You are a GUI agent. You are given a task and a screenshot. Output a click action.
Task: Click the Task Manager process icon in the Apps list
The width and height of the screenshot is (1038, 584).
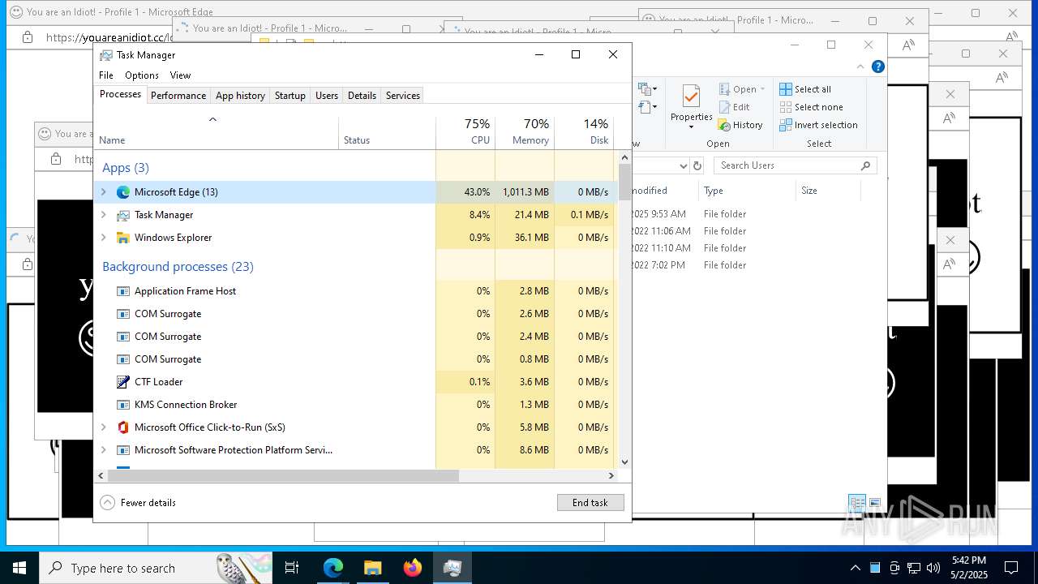(123, 215)
